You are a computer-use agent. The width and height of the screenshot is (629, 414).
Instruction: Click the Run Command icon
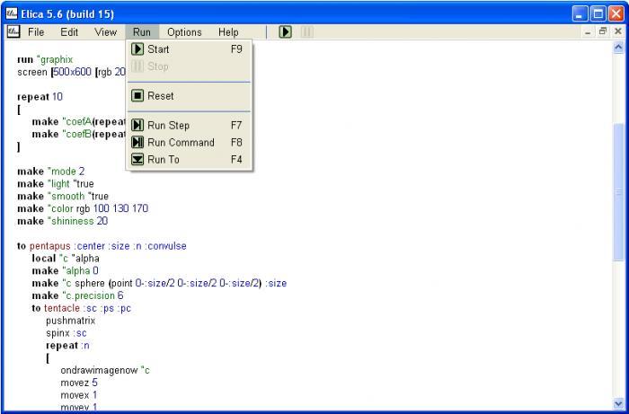tap(137, 142)
